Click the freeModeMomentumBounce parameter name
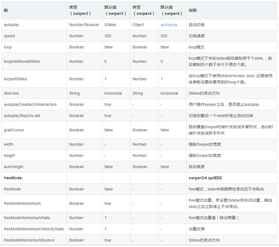 pyautogui.click(x=24, y=240)
